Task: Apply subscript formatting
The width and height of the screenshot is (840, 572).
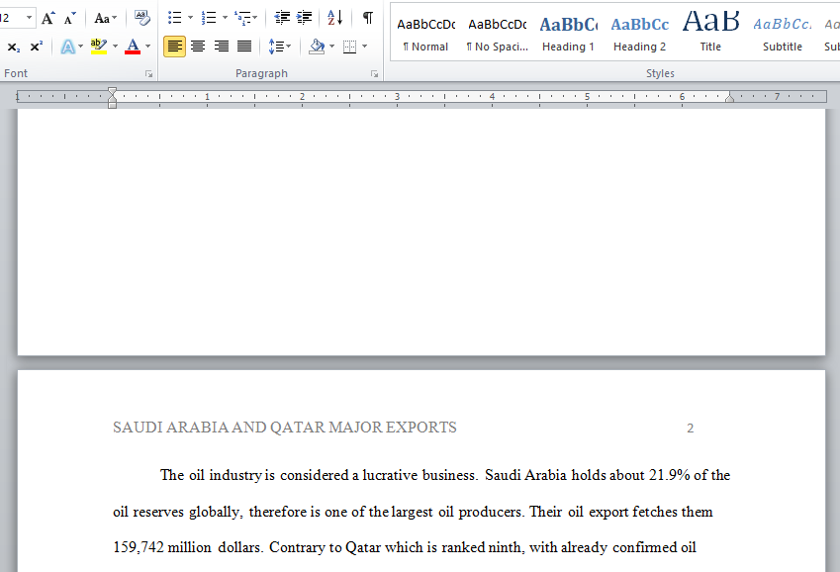Action: (14, 47)
